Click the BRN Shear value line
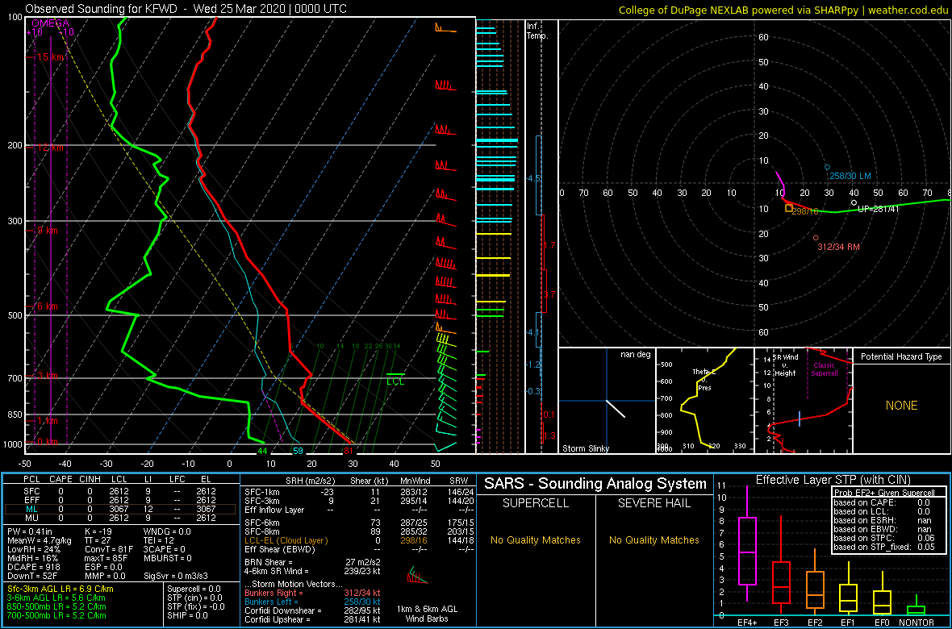The height and width of the screenshot is (629, 952). click(x=311, y=561)
